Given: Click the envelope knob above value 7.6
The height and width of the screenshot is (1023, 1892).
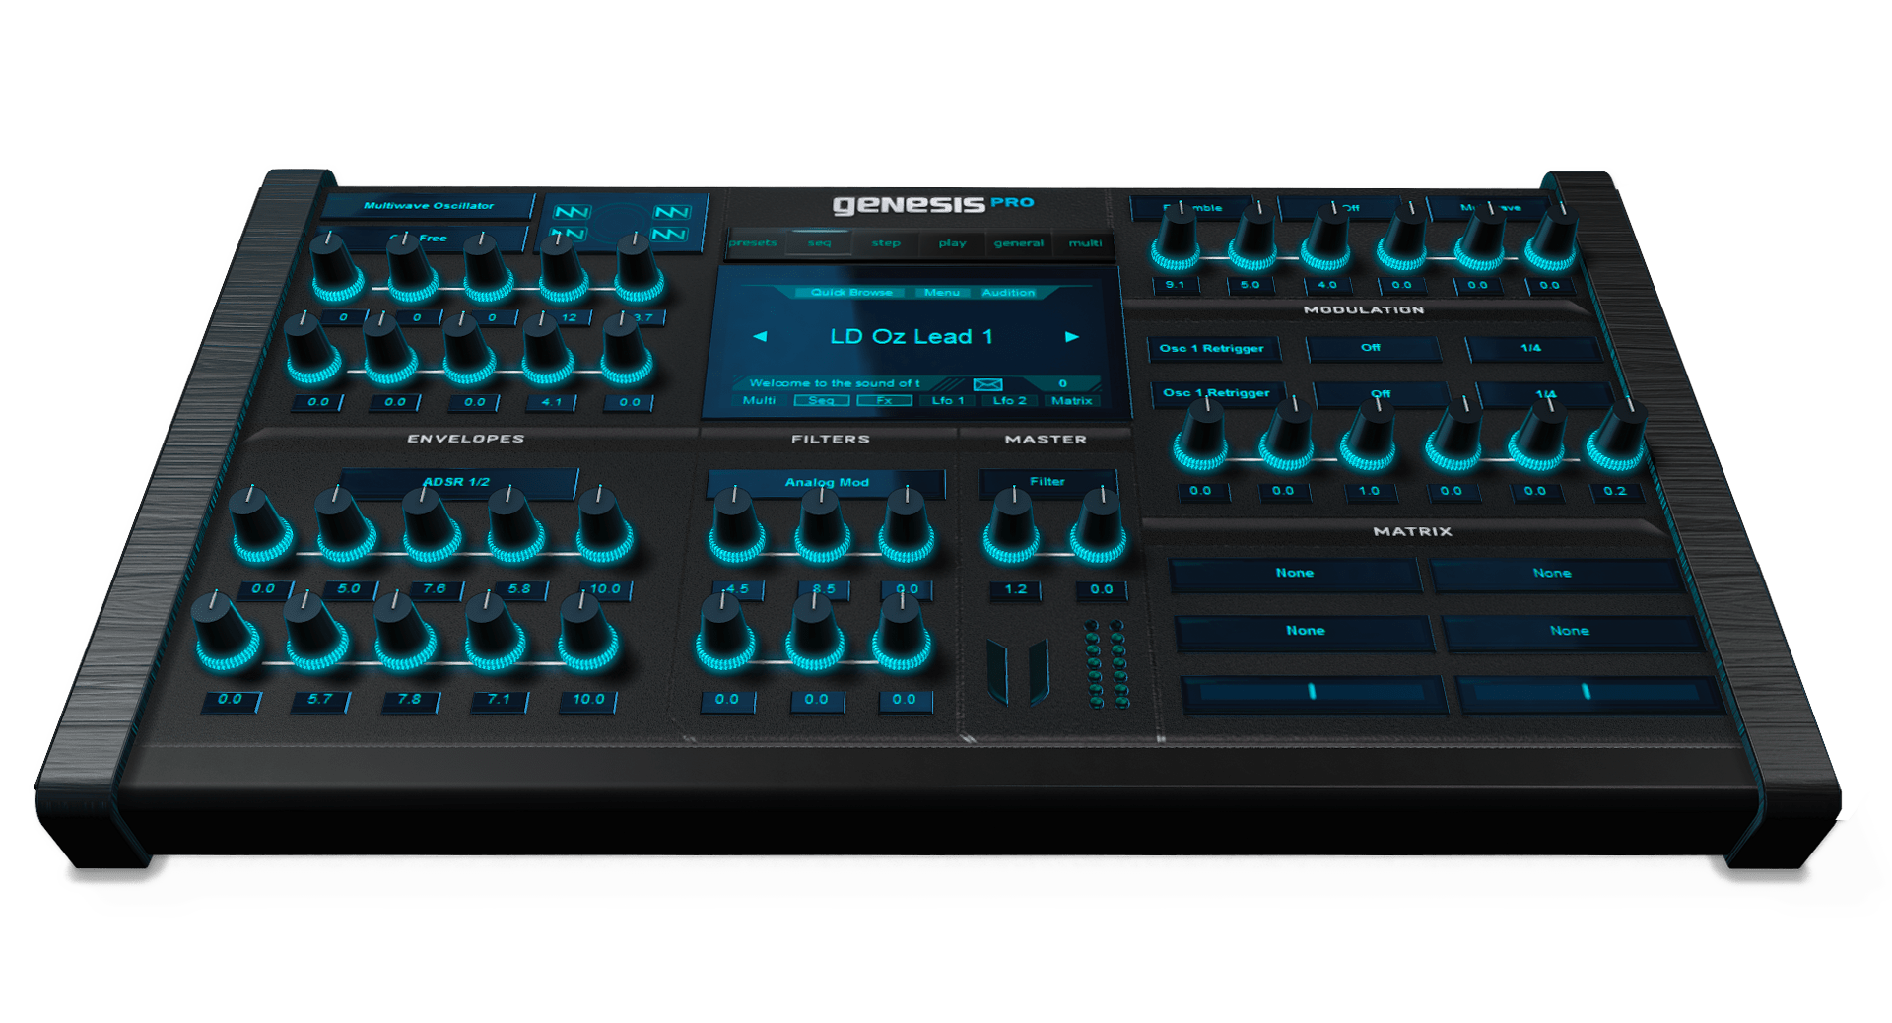Looking at the screenshot, I should pos(430,525).
